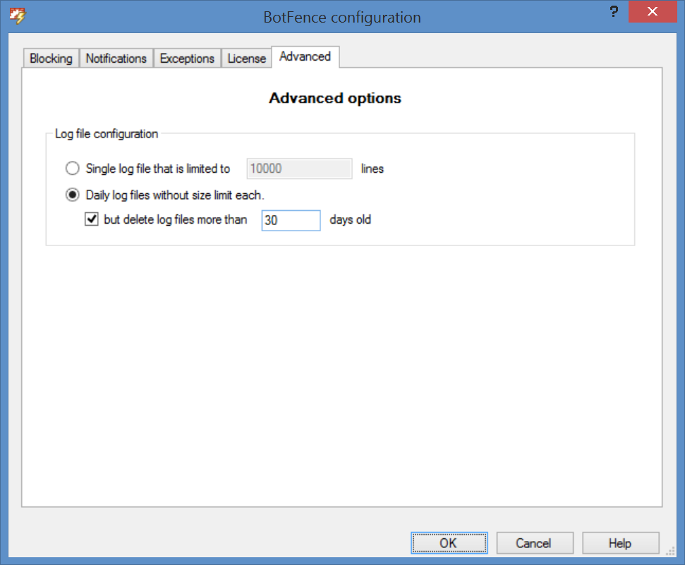Choose the single log file radio option

(x=73, y=169)
